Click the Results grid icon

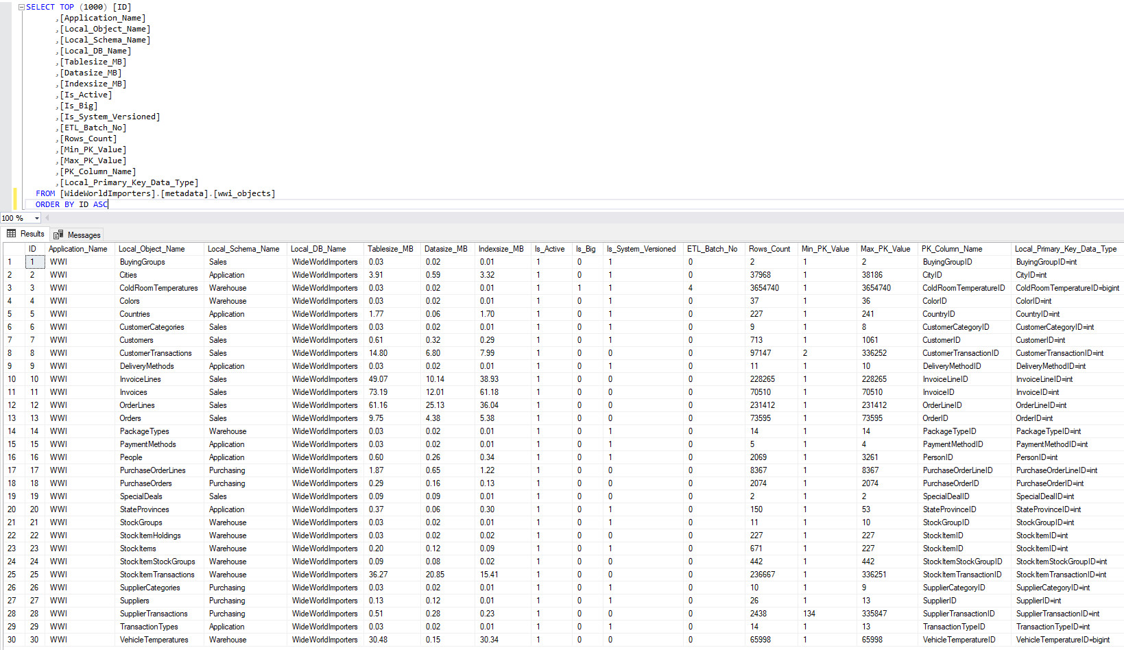[12, 234]
